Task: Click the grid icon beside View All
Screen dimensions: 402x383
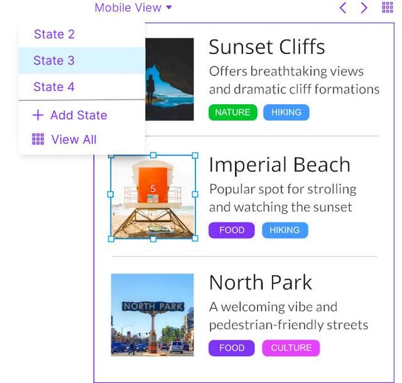Action: [38, 139]
